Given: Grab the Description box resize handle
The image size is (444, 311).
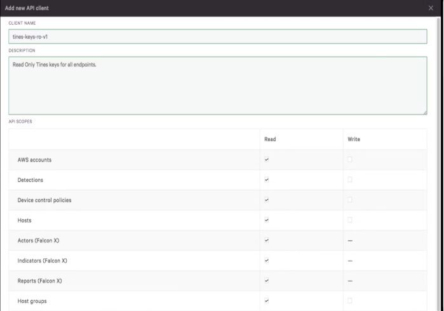Looking at the screenshot, I should (x=424, y=112).
